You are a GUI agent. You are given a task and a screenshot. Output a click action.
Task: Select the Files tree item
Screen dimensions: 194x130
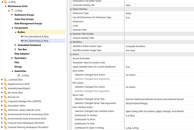(17, 62)
